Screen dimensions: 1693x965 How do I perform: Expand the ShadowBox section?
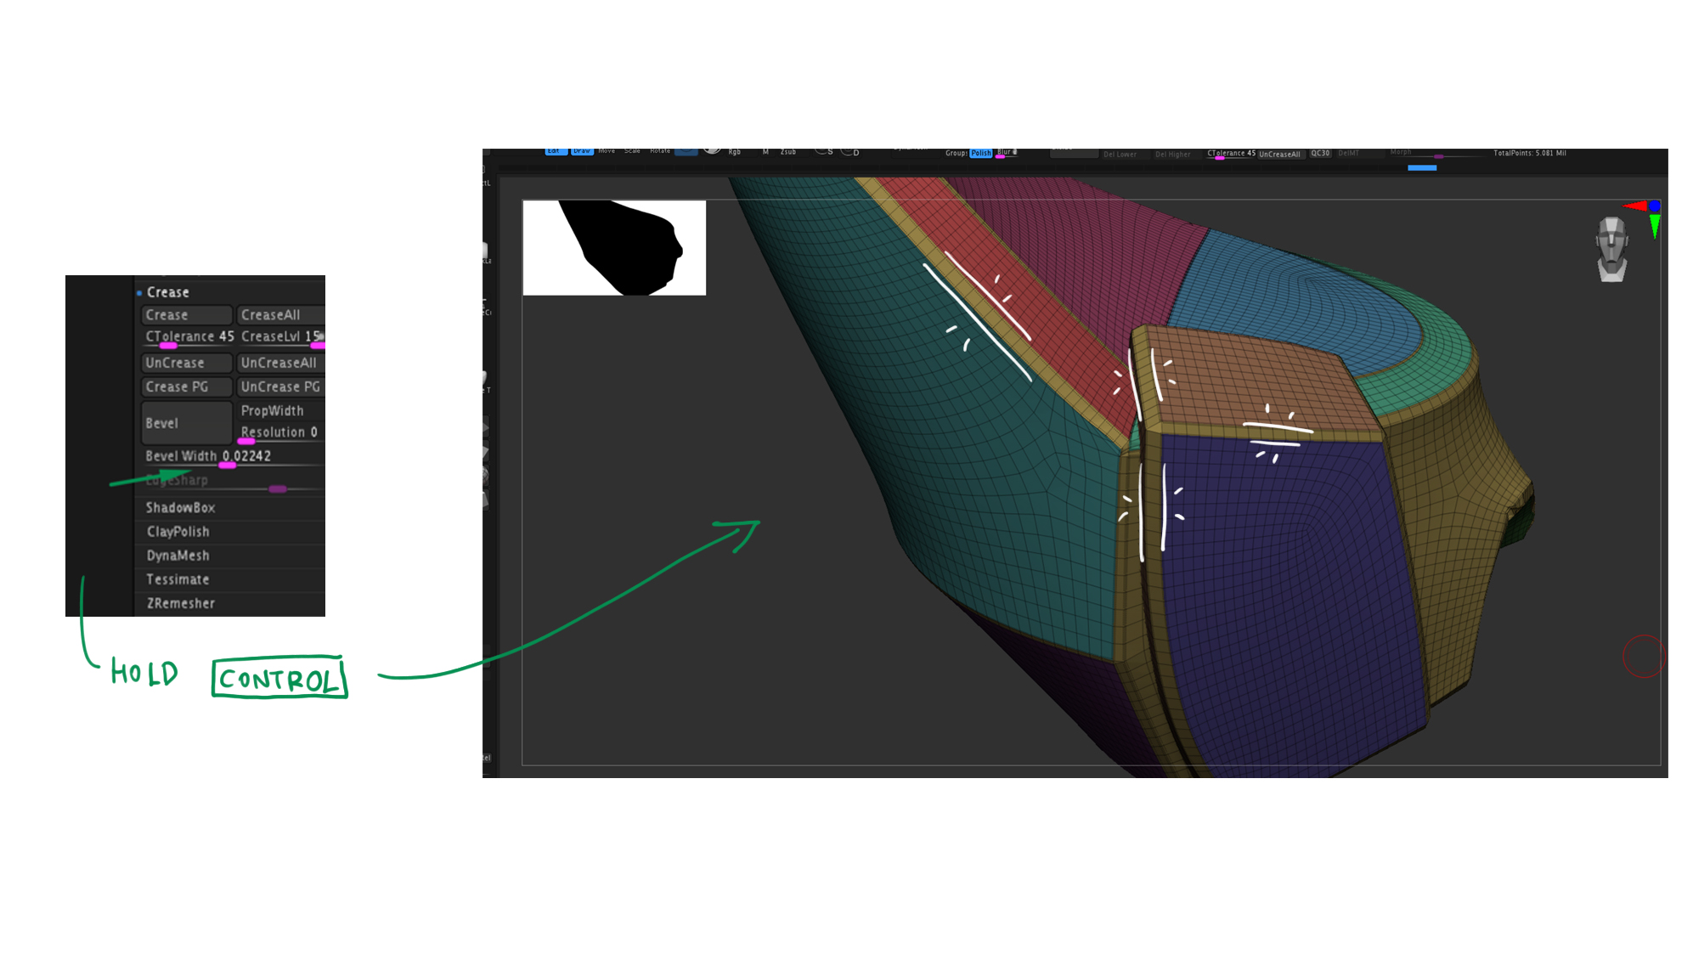click(180, 508)
